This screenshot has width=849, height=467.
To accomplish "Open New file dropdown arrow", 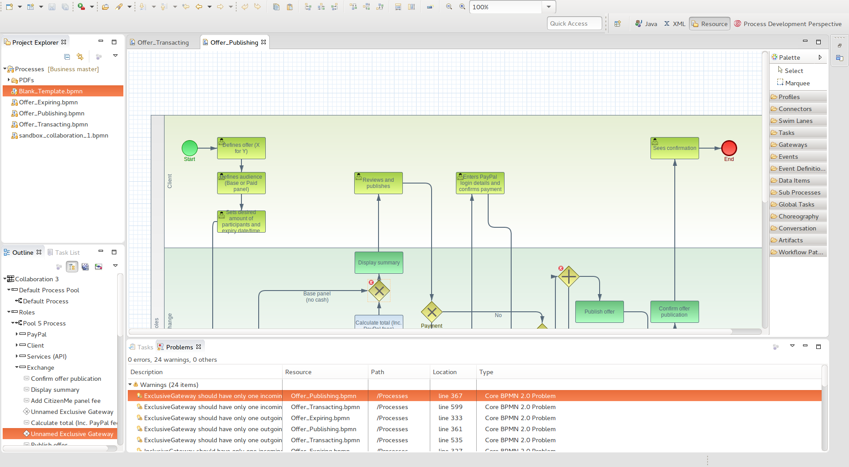I will pyautogui.click(x=20, y=7).
